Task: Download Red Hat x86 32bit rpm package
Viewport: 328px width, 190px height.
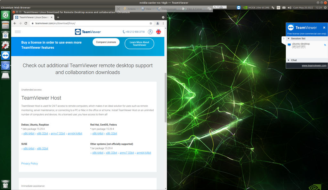Action: click(x=111, y=133)
